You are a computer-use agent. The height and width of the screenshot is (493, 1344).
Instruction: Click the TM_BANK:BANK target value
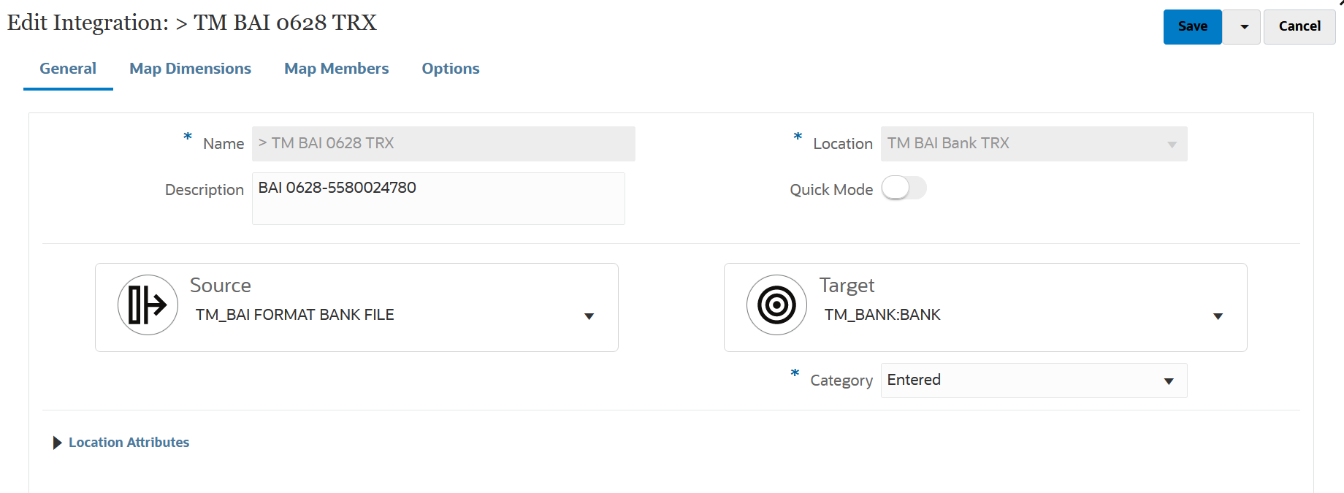click(x=882, y=315)
